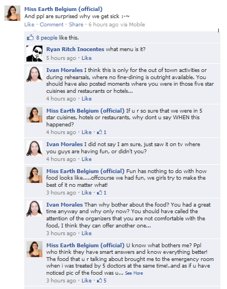Image resolution: width=227 pixels, height=289 pixels.
Task: Click Ryan Ritch Inocentes profile picture
Action: [34, 54]
